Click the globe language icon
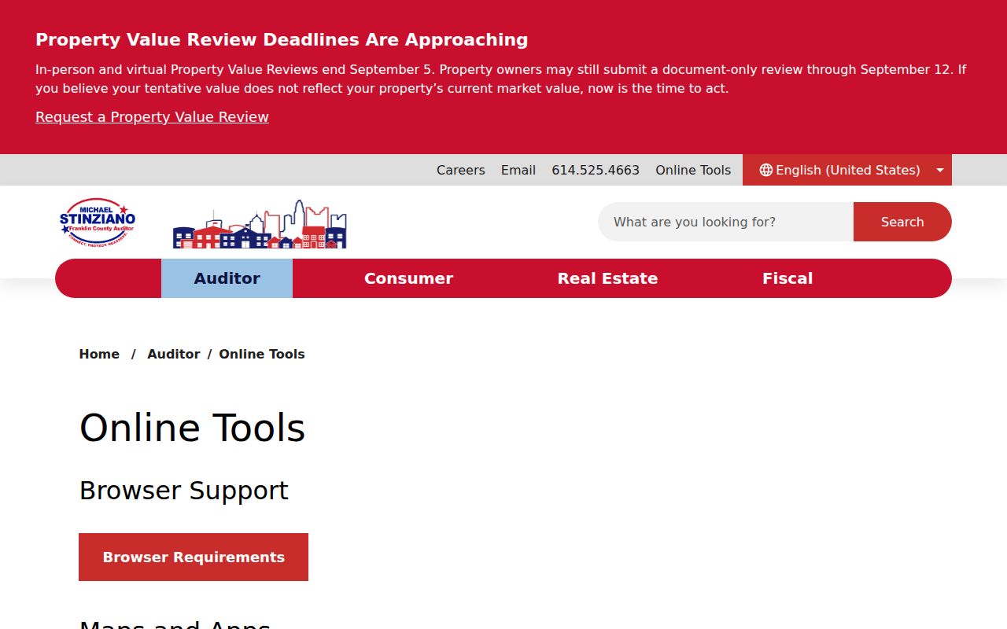 765,170
